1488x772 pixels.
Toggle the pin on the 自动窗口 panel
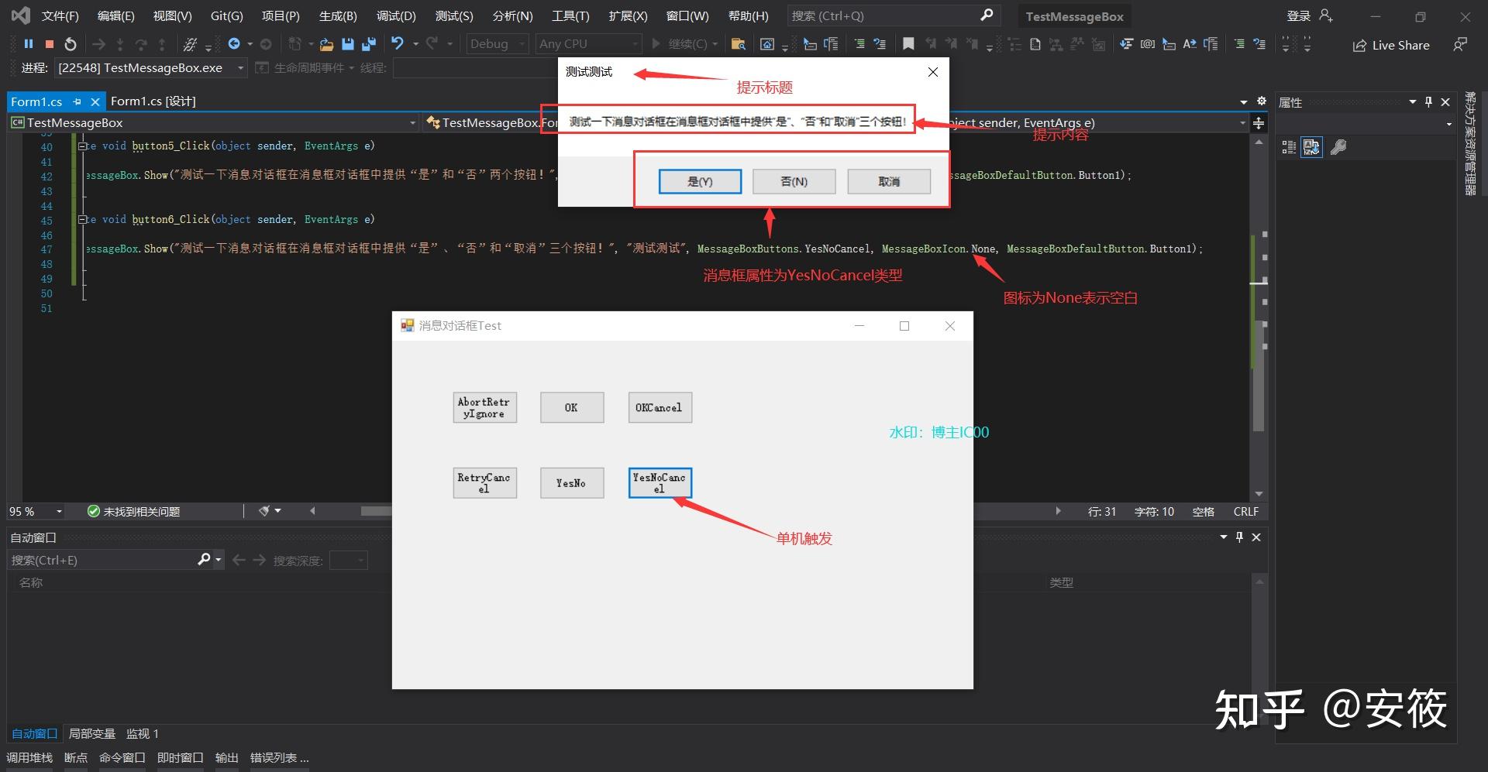(x=1239, y=537)
